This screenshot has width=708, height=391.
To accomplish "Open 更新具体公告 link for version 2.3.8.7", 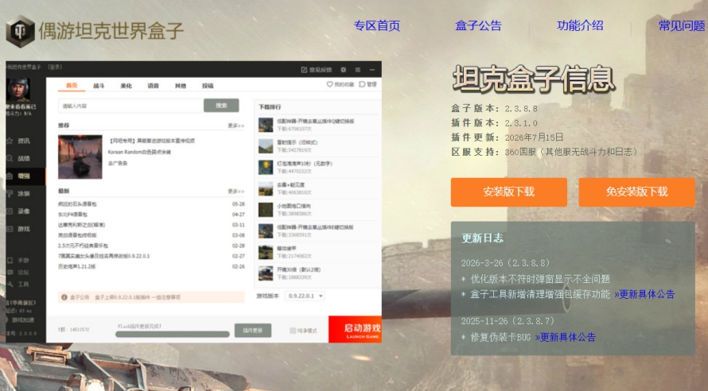I will (566, 337).
